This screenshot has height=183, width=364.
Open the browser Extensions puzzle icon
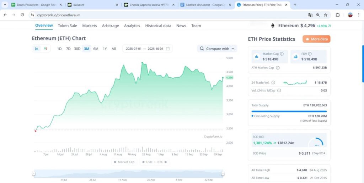[338, 15]
